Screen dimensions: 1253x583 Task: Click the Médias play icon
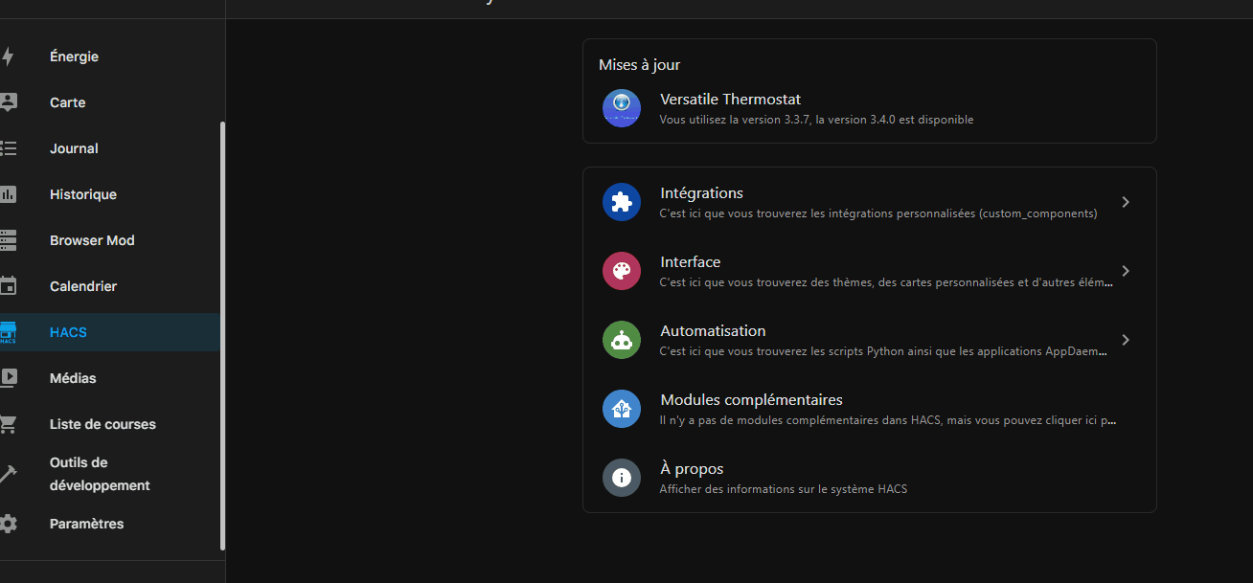[8, 378]
